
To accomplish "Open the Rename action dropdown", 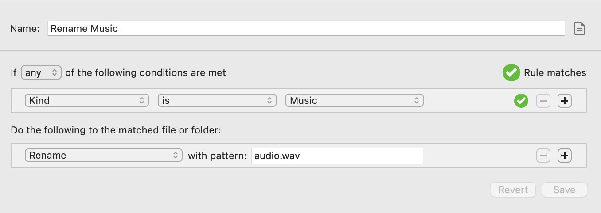I will pyautogui.click(x=104, y=155).
